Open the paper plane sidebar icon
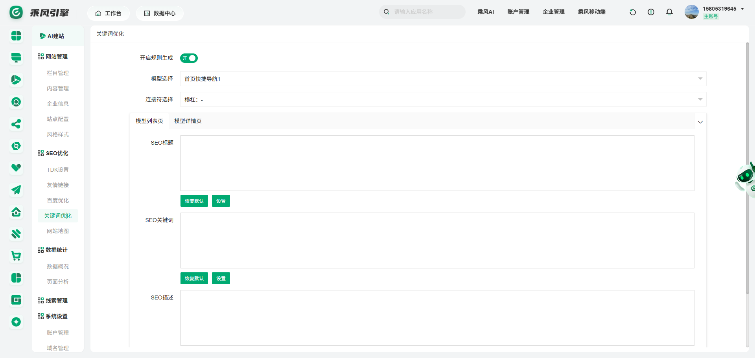Screen dimensions: 755x358 pyautogui.click(x=16, y=190)
